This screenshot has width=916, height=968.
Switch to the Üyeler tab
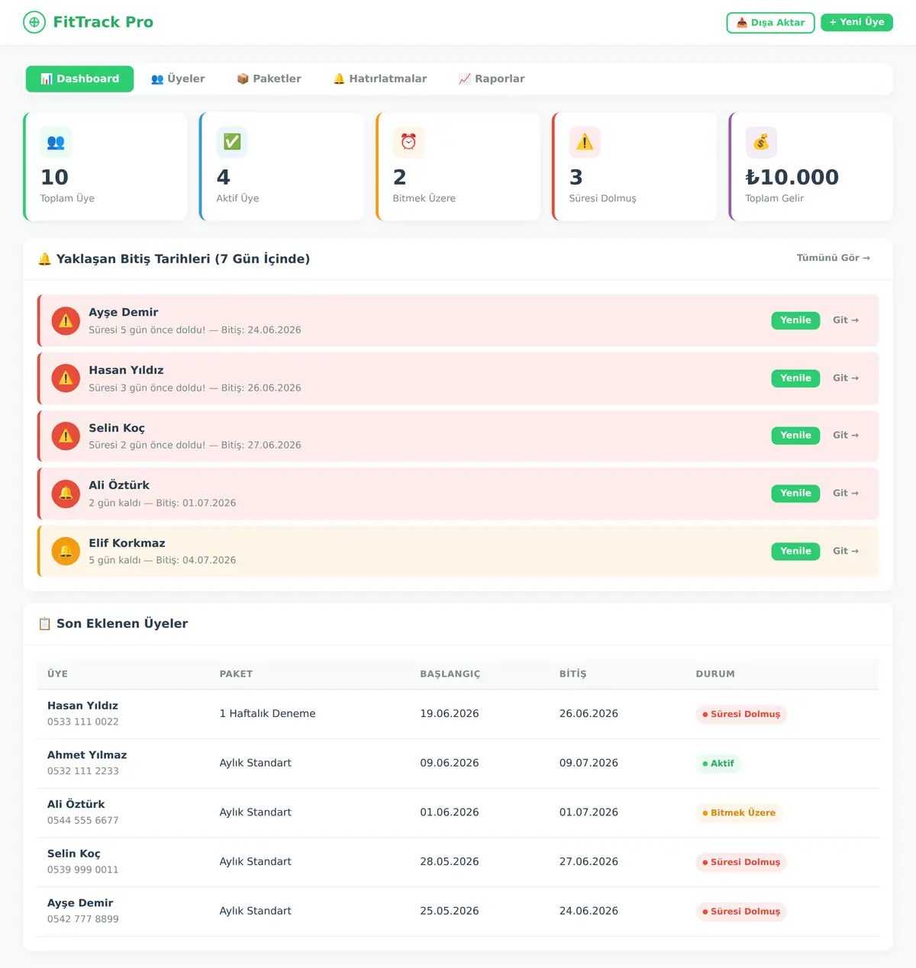pyautogui.click(x=178, y=79)
